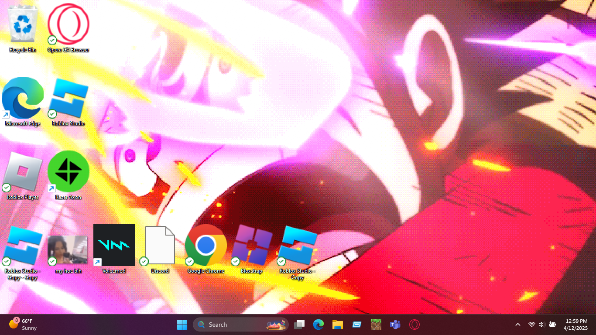Select the Google Chrome desktop icon
Viewport: 596px width, 335px height.
point(206,250)
